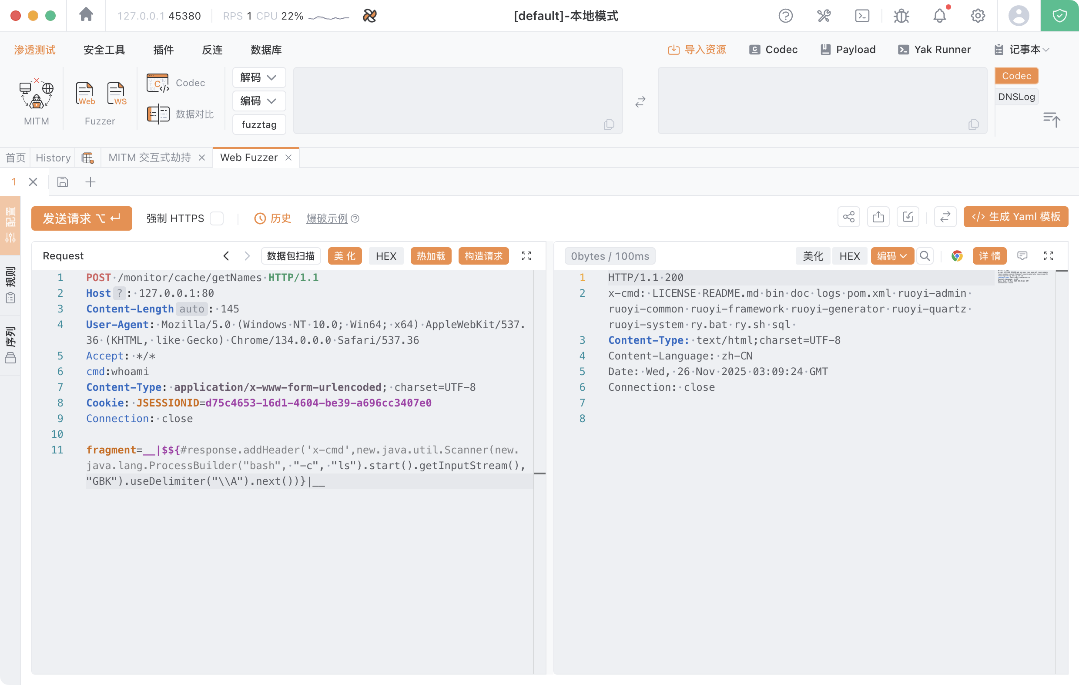This screenshot has width=1079, height=685.
Task: Open the Web Fuzzer icon
Action: 85,94
